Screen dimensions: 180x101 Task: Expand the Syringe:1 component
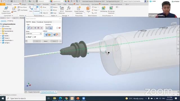[1, 43]
